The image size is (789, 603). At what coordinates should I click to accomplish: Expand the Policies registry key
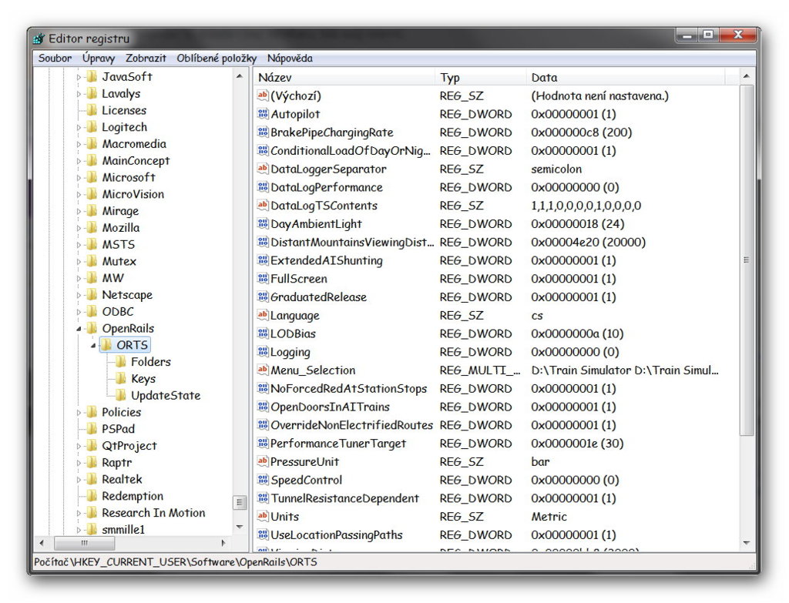79,413
